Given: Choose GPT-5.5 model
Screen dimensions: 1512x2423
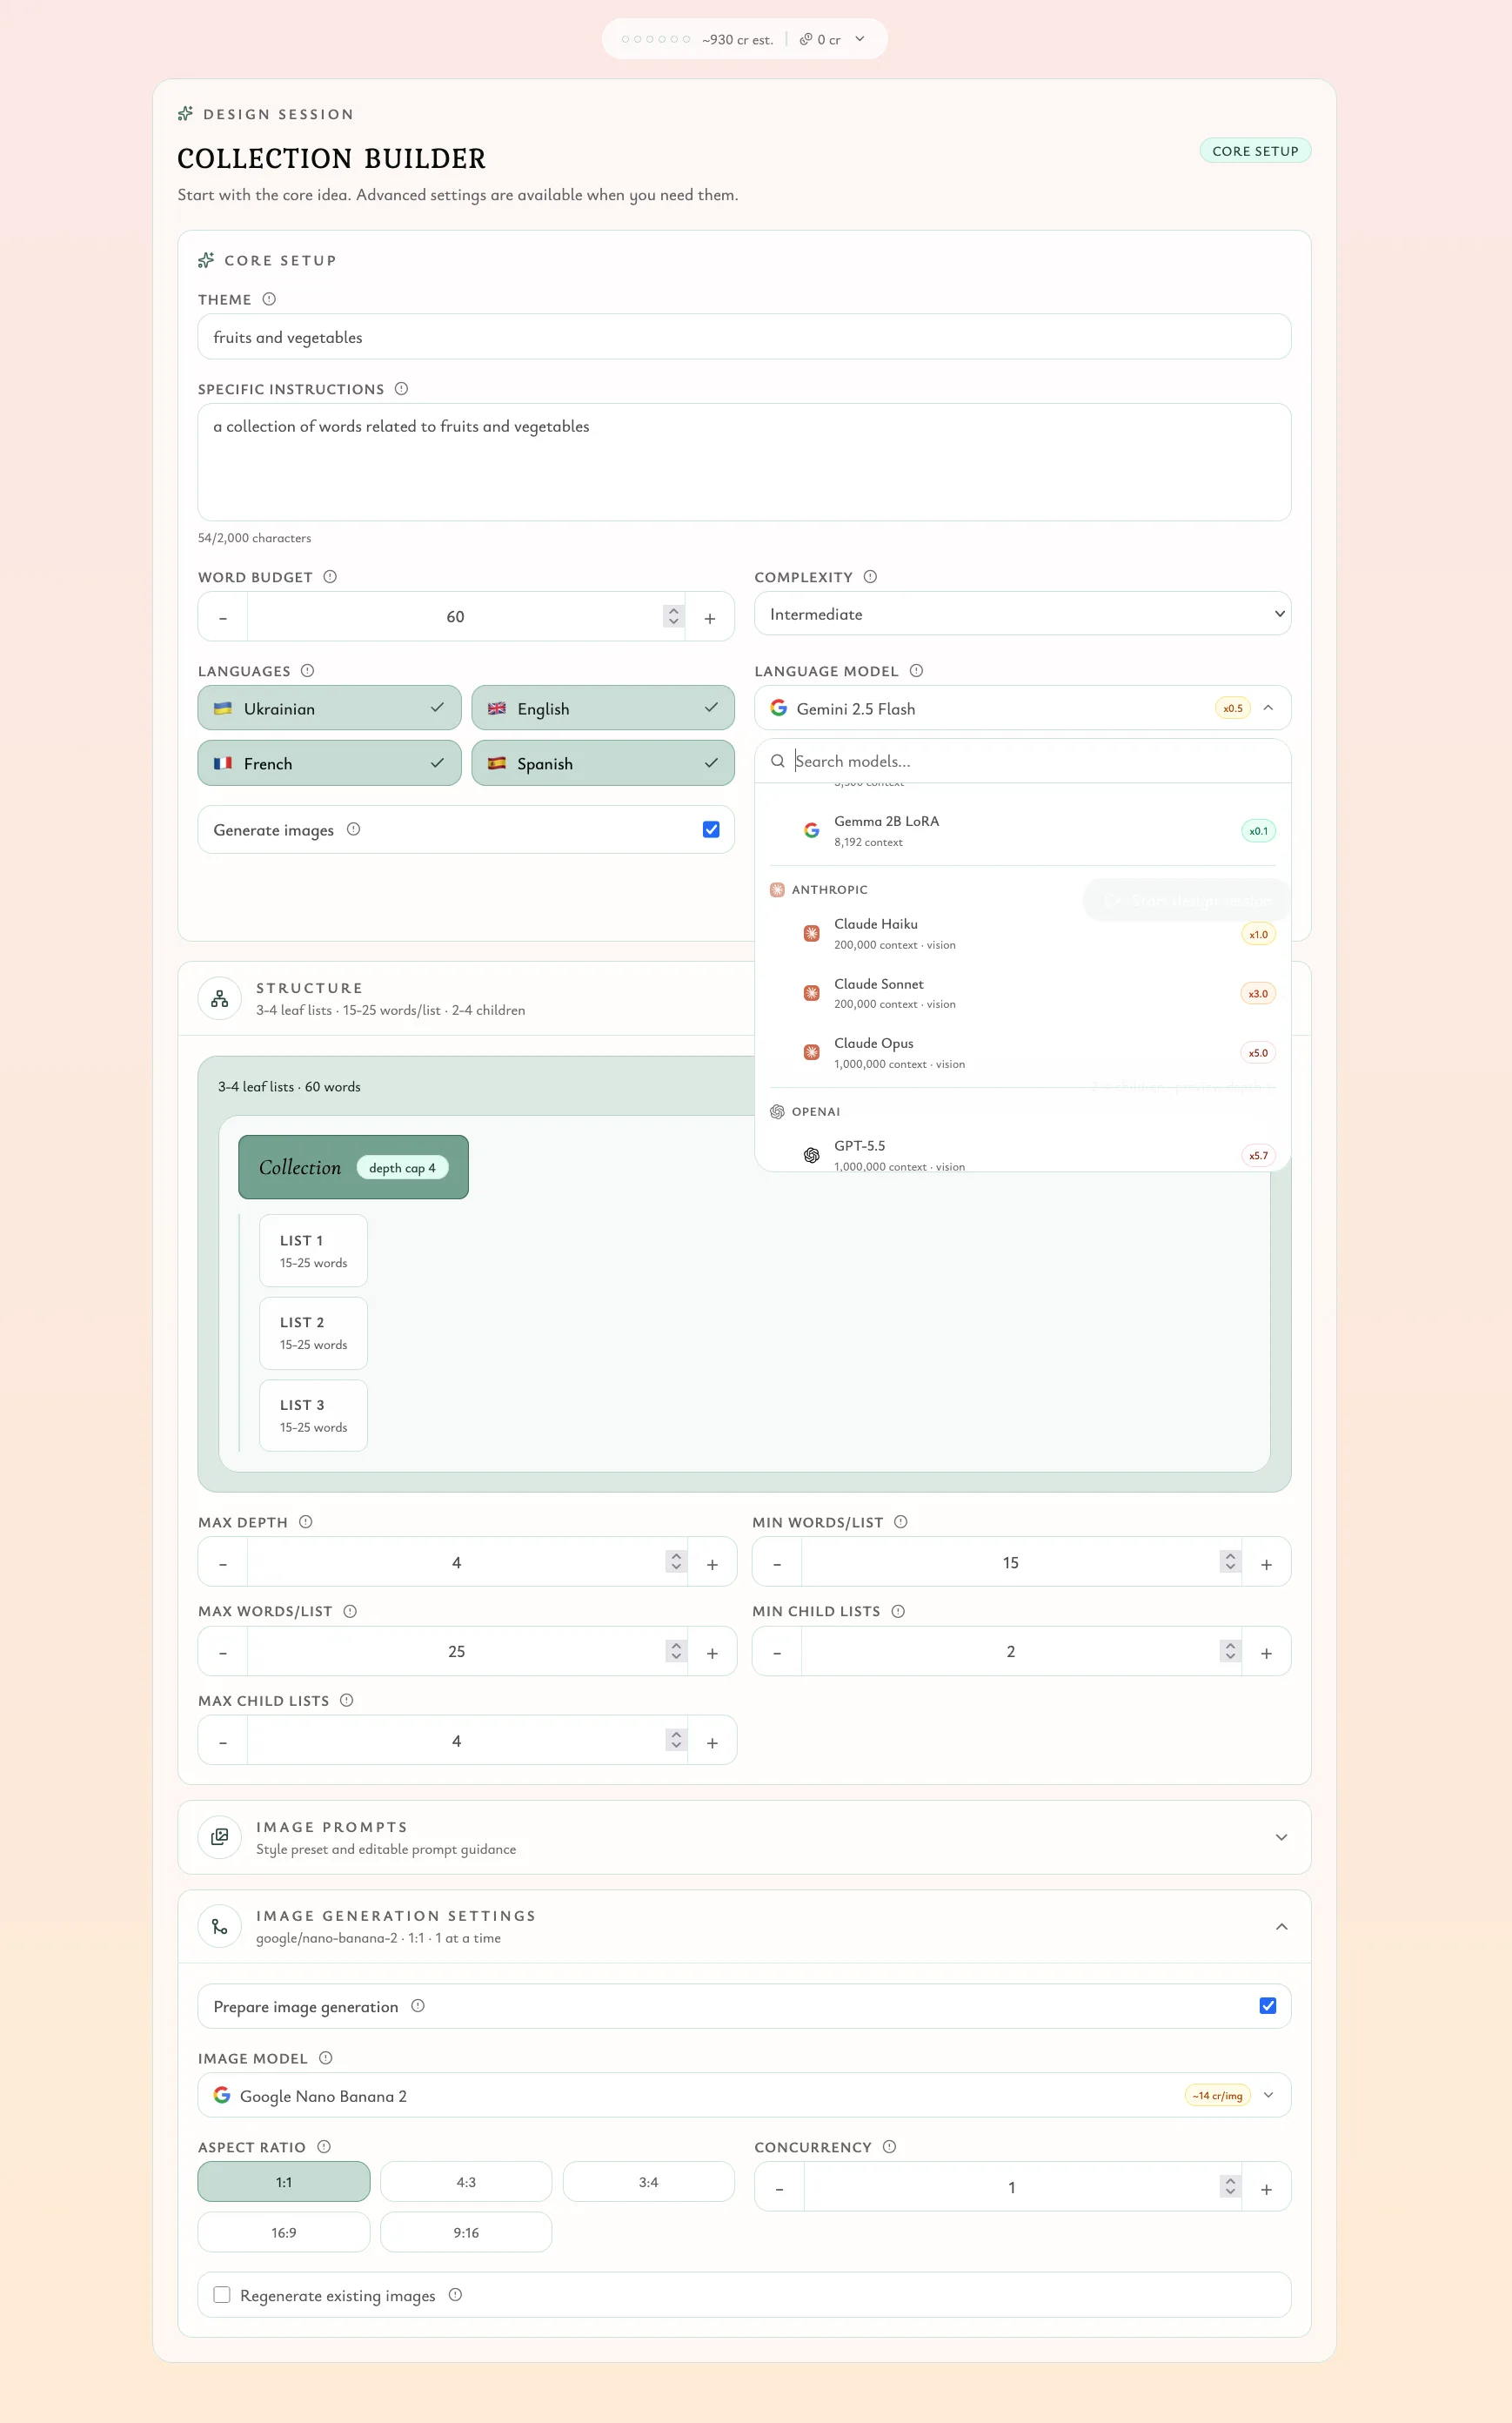Looking at the screenshot, I should tap(1022, 1154).
